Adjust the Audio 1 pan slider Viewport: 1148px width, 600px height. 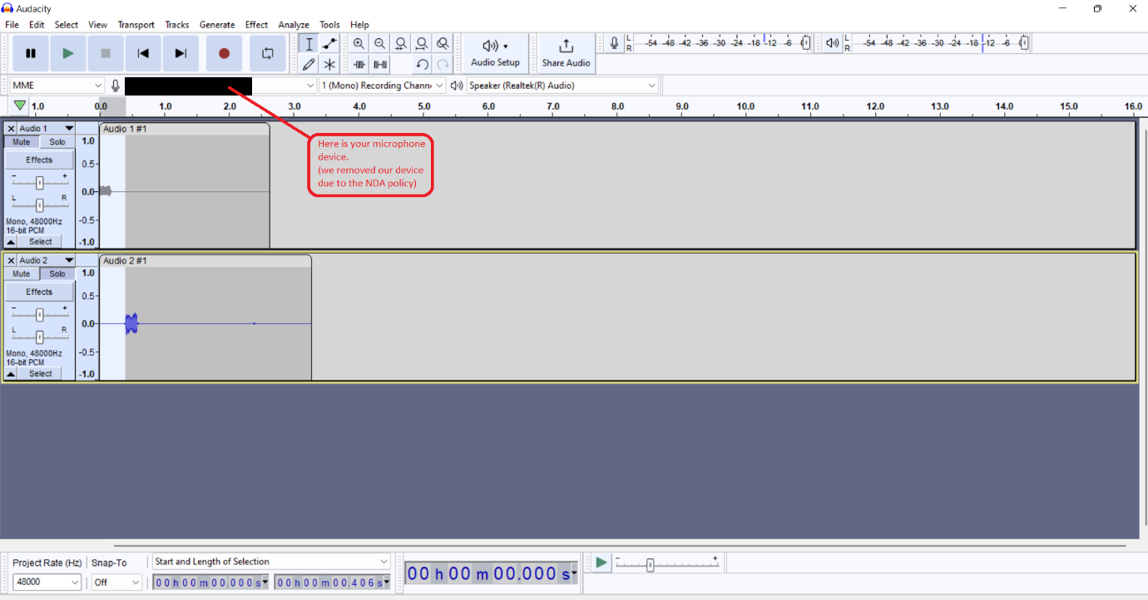tap(39, 204)
